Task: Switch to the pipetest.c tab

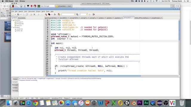Action: [x=118, y=18]
